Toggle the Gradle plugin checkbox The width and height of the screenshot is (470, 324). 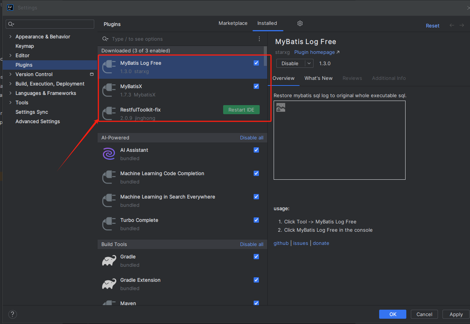coord(256,257)
